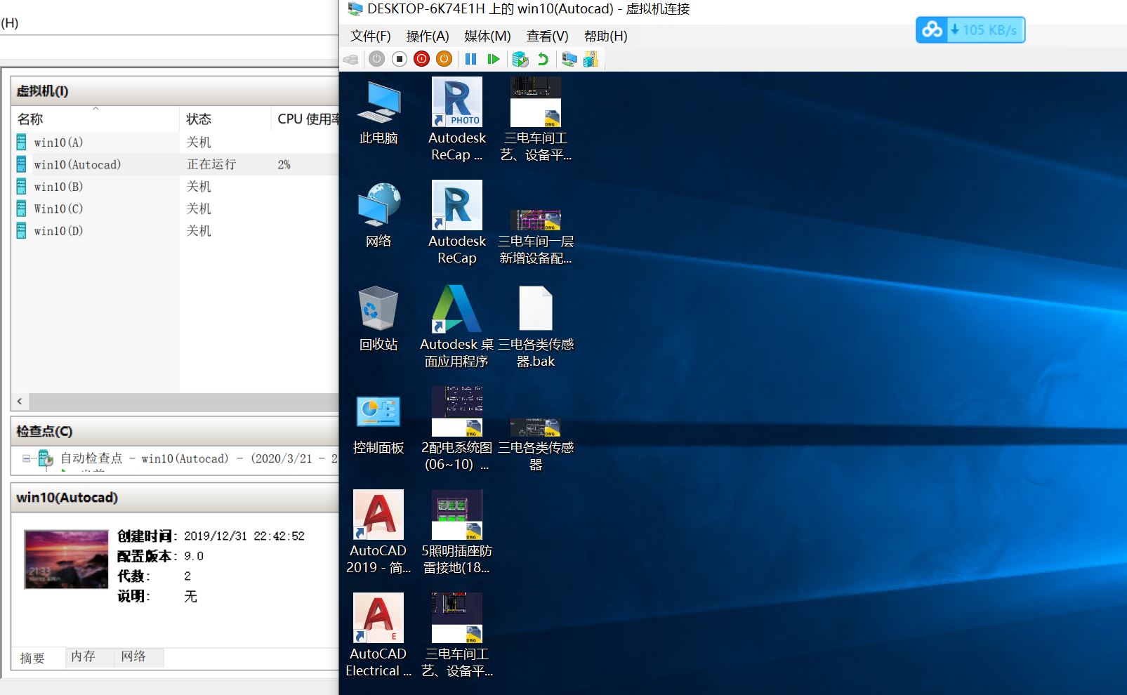Click the red Shut Down toolbar button
Viewport: 1127px width, 695px height.
(x=421, y=59)
